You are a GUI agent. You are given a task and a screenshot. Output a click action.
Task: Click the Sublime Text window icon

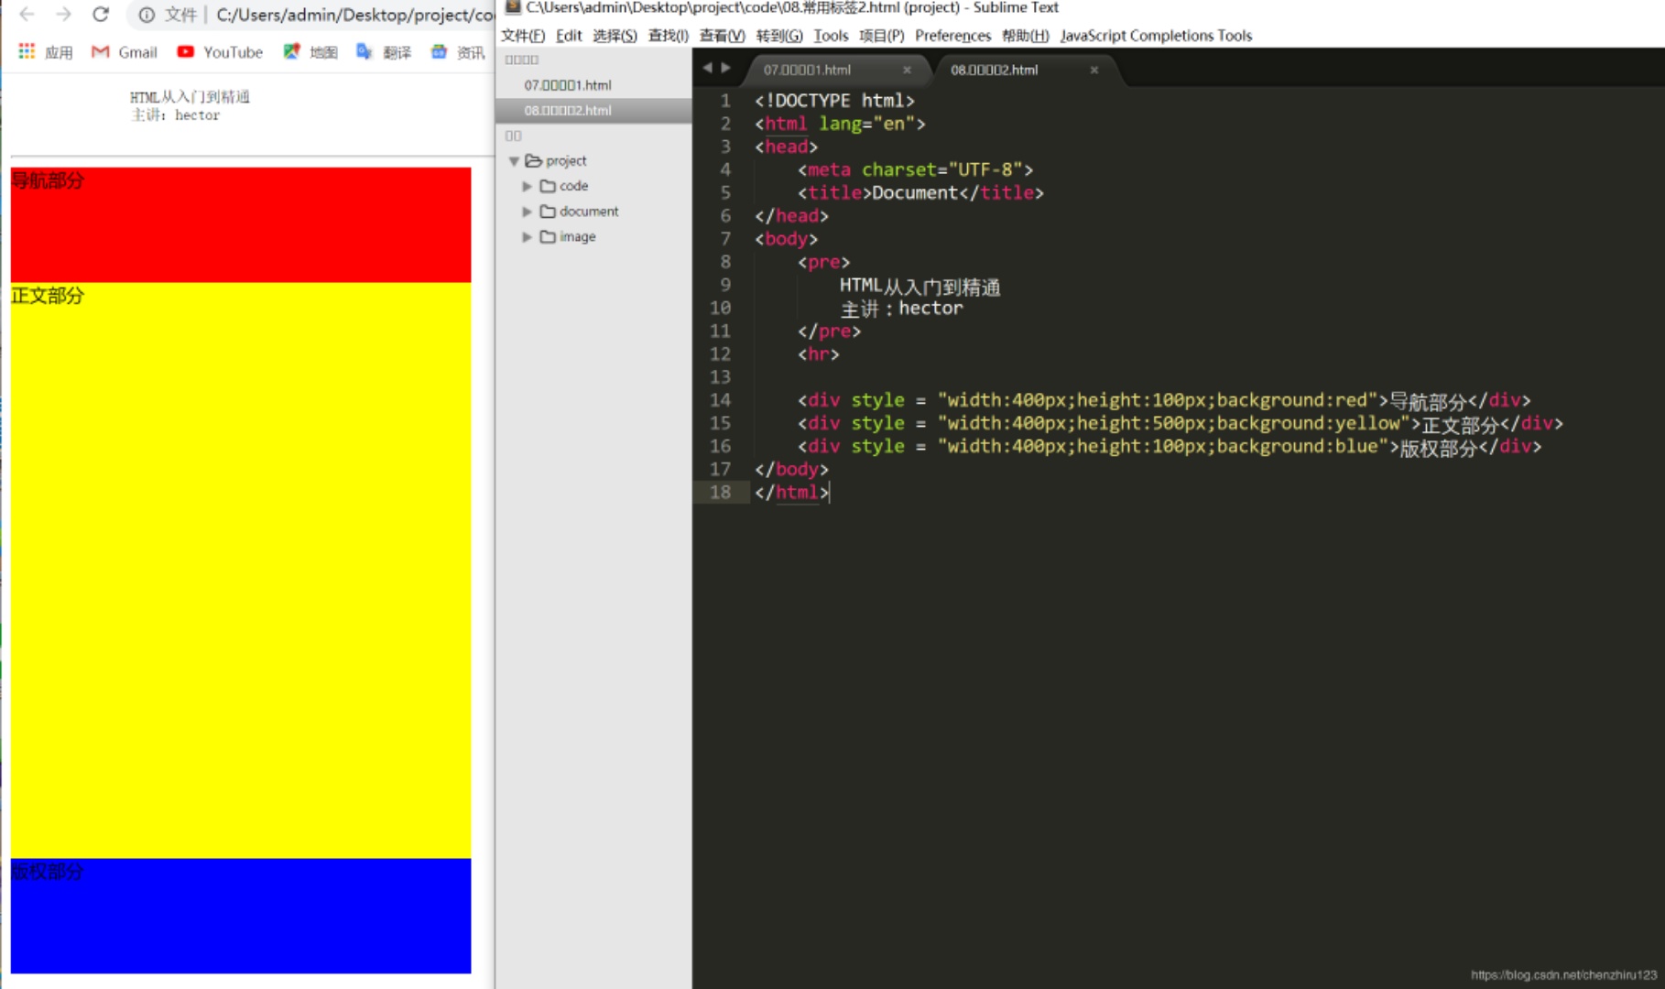point(513,7)
